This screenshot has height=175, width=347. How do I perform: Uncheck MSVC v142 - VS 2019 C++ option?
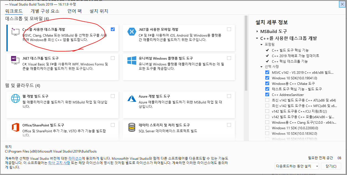(267, 72)
